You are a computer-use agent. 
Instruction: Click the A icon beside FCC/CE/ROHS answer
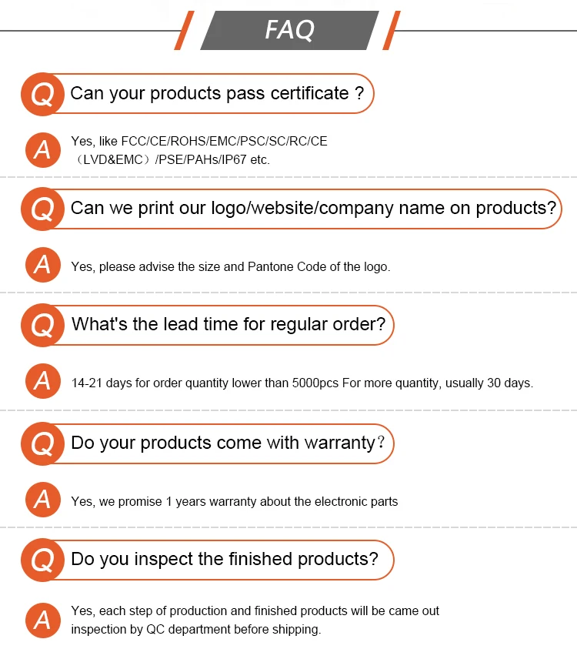coord(42,150)
